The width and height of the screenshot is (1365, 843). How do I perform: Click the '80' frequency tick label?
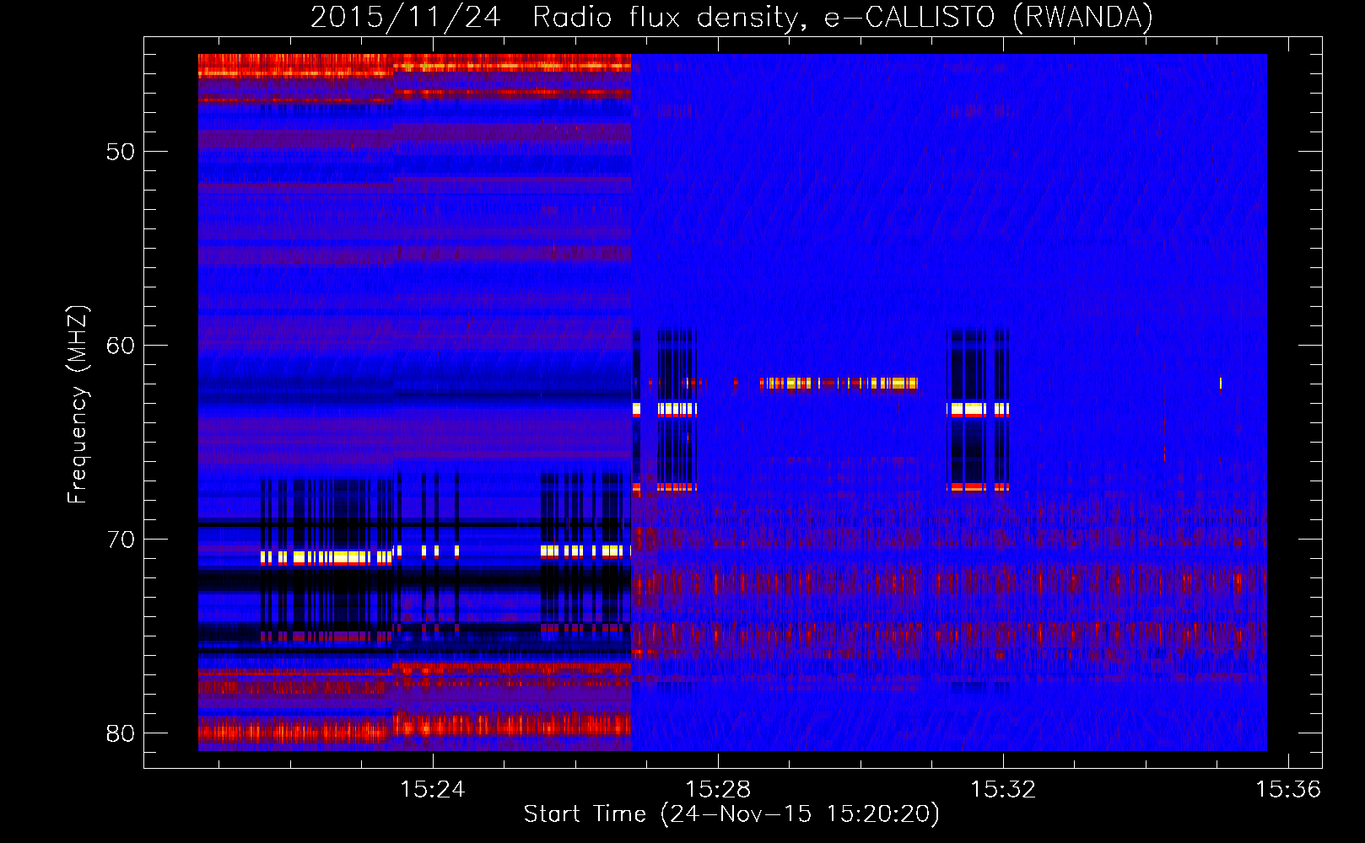[121, 733]
